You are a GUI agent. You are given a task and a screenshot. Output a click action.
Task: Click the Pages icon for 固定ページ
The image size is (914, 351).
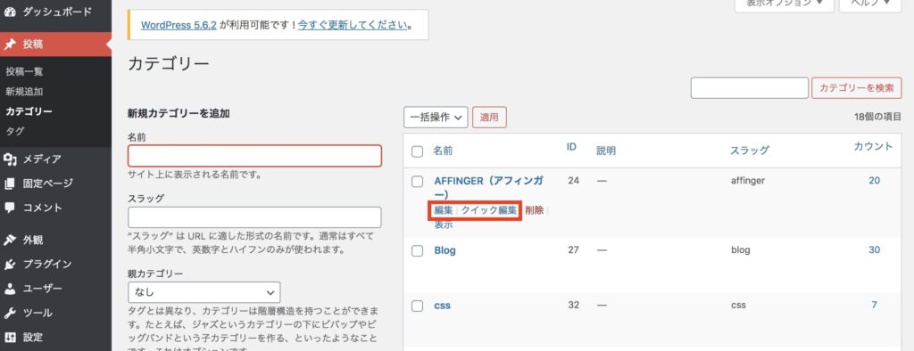9,184
